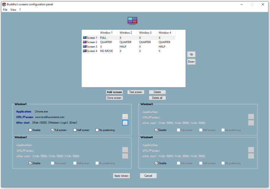
Task: Click the Window 3 column header
Action: 146,32
